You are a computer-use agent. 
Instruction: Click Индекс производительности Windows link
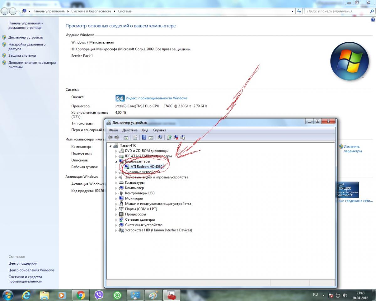pyautogui.click(x=156, y=98)
